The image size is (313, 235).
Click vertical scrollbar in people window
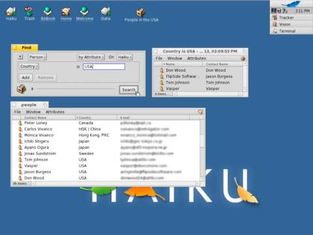(202, 148)
